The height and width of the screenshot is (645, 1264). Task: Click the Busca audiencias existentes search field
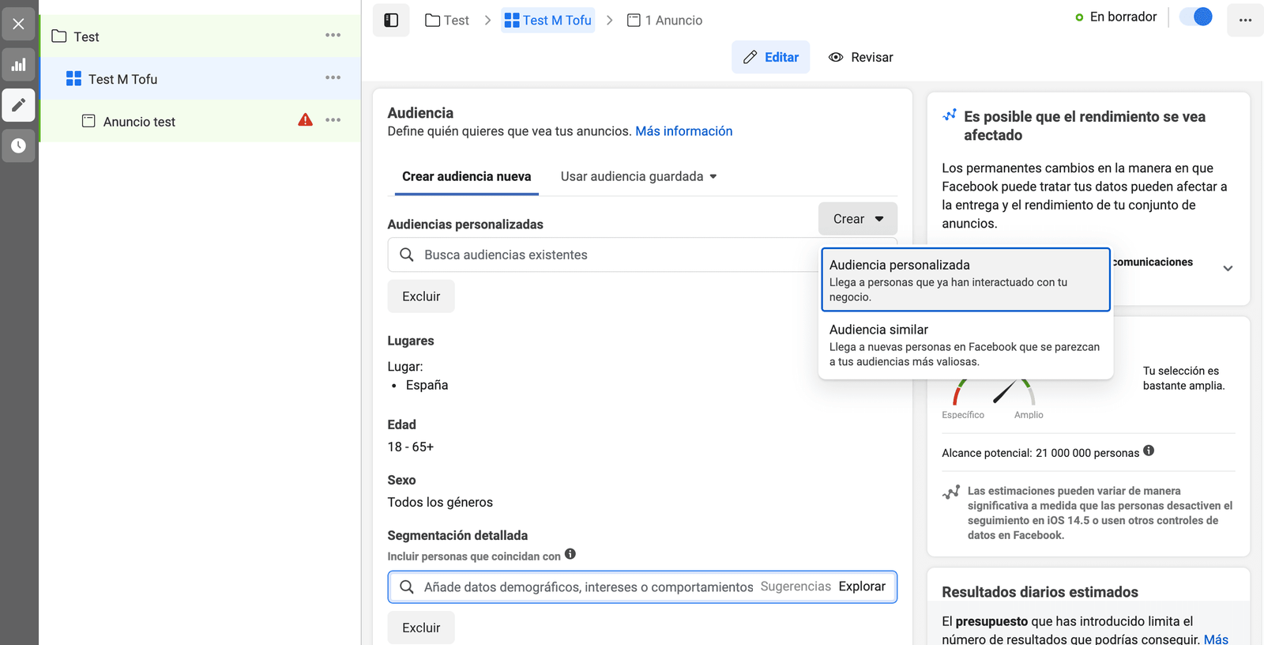click(x=600, y=255)
